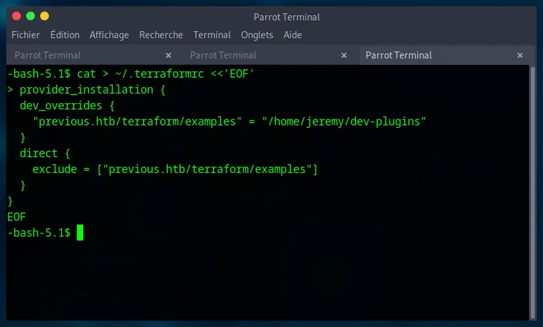Open the Recherche menu
This screenshot has height=327, width=543.
(161, 35)
